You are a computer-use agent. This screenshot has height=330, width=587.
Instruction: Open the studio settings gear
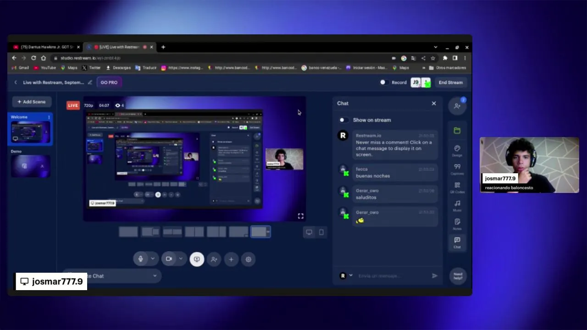click(249, 259)
